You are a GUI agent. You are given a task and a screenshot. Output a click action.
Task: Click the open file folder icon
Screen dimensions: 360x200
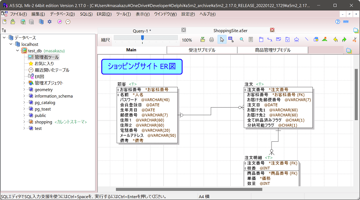pos(13,22)
